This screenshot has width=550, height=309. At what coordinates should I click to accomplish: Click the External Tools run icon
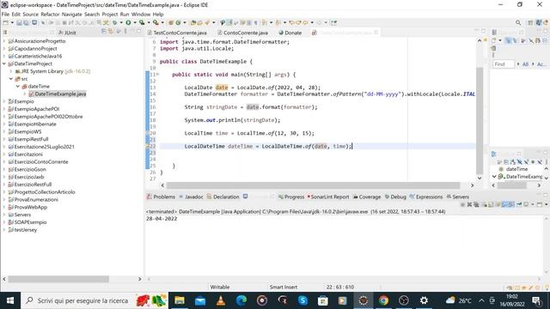[156, 23]
